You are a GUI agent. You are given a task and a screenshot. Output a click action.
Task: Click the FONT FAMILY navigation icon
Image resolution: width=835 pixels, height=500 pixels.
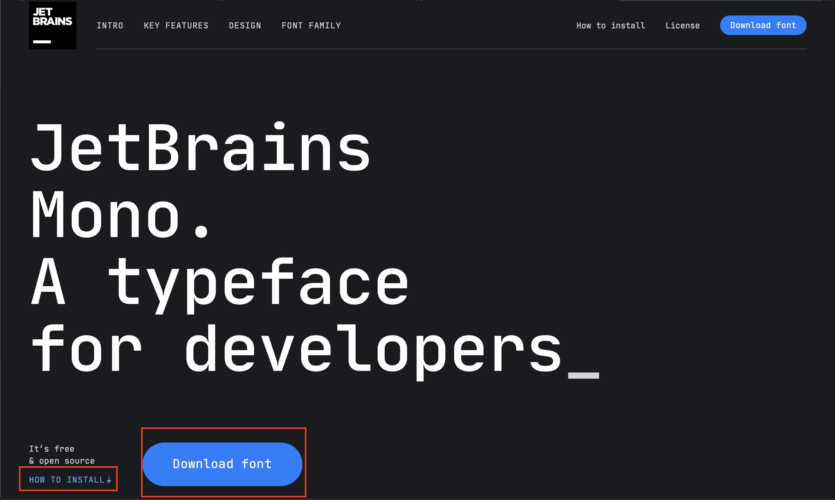[x=312, y=26]
